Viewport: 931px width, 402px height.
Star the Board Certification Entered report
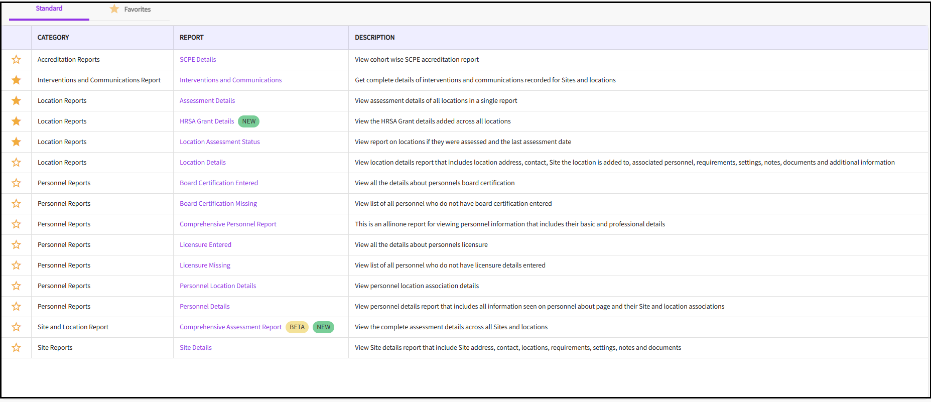16,183
